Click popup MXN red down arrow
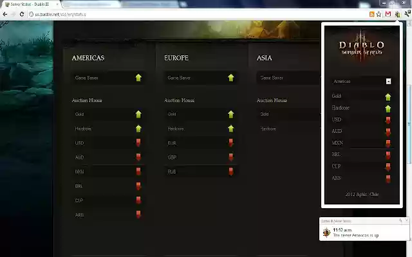Image resolution: width=412 pixels, height=257 pixels. [x=388, y=144]
